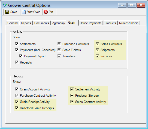
Task: Click the Start Over blank page icon
Action: pos(24,12)
